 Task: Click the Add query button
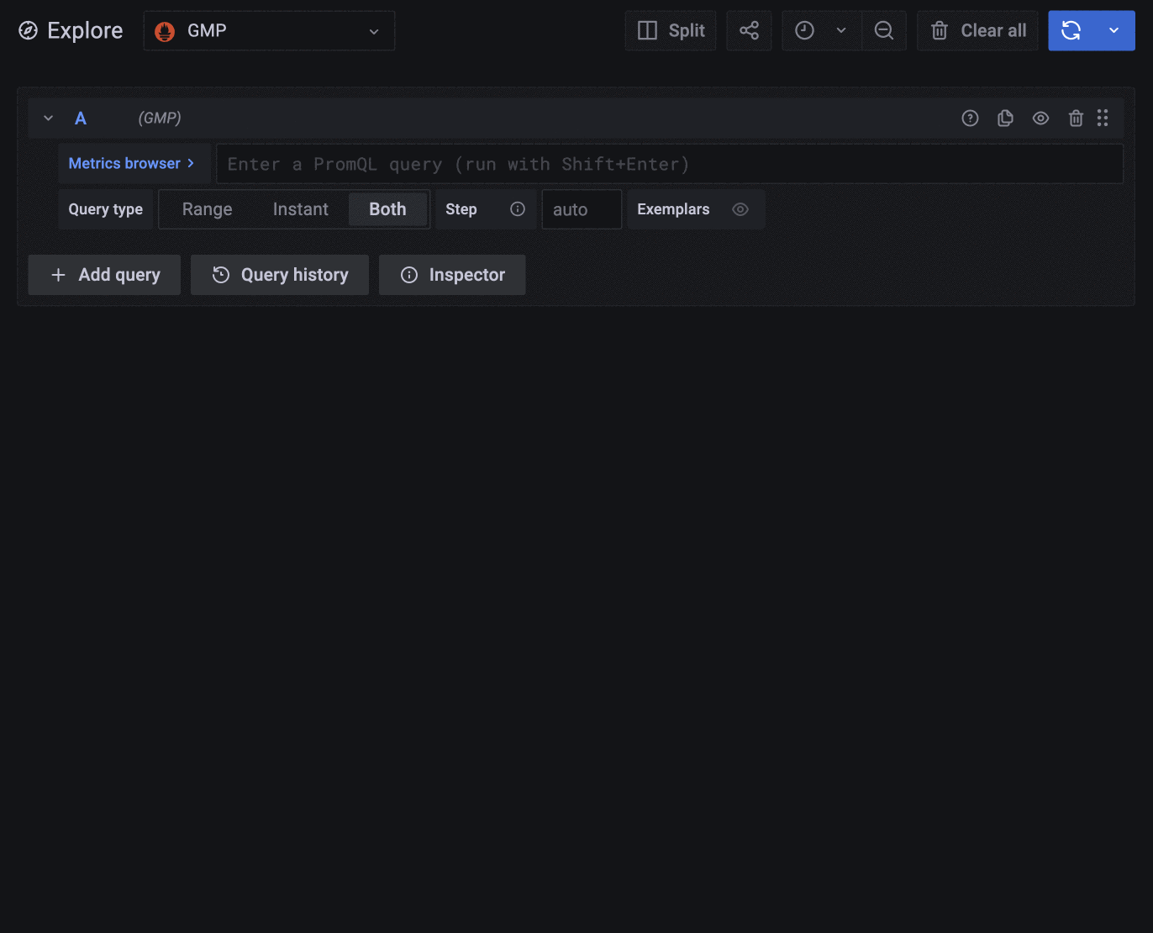click(103, 275)
